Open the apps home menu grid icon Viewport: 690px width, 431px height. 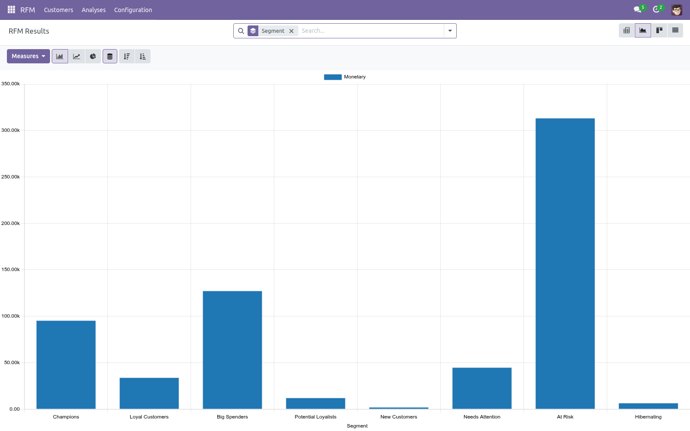(11, 9)
